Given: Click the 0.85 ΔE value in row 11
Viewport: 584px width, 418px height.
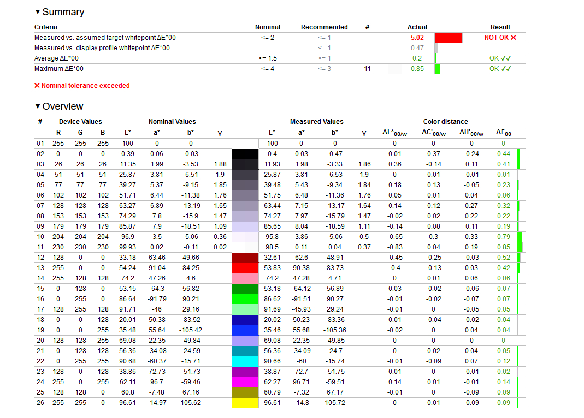Looking at the screenshot, I should coord(504,247).
